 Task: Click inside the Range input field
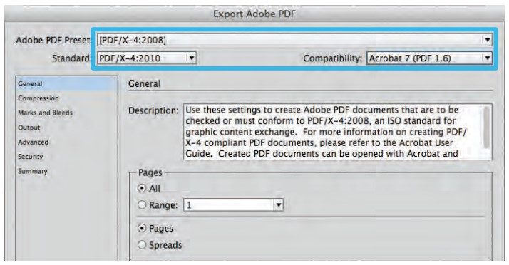[229, 205]
